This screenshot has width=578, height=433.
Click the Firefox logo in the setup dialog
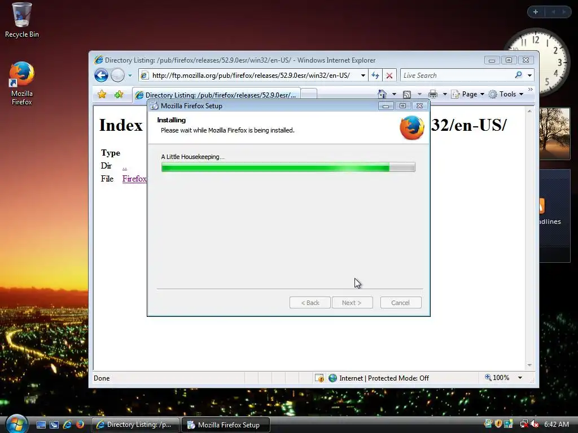point(411,127)
